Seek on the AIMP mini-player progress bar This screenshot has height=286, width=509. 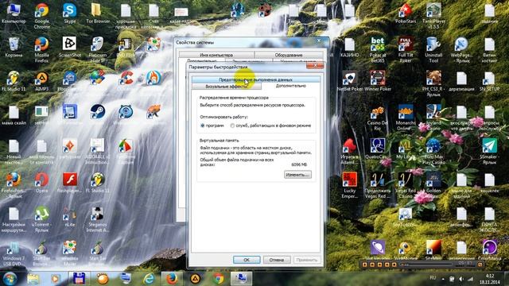[426, 265]
